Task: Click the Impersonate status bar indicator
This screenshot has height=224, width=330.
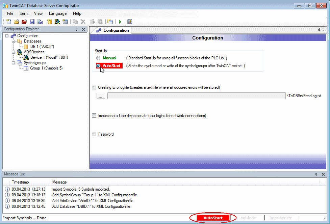Action: coord(281,218)
